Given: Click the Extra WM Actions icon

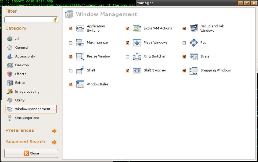Looking at the screenshot, I should pyautogui.click(x=137, y=28).
